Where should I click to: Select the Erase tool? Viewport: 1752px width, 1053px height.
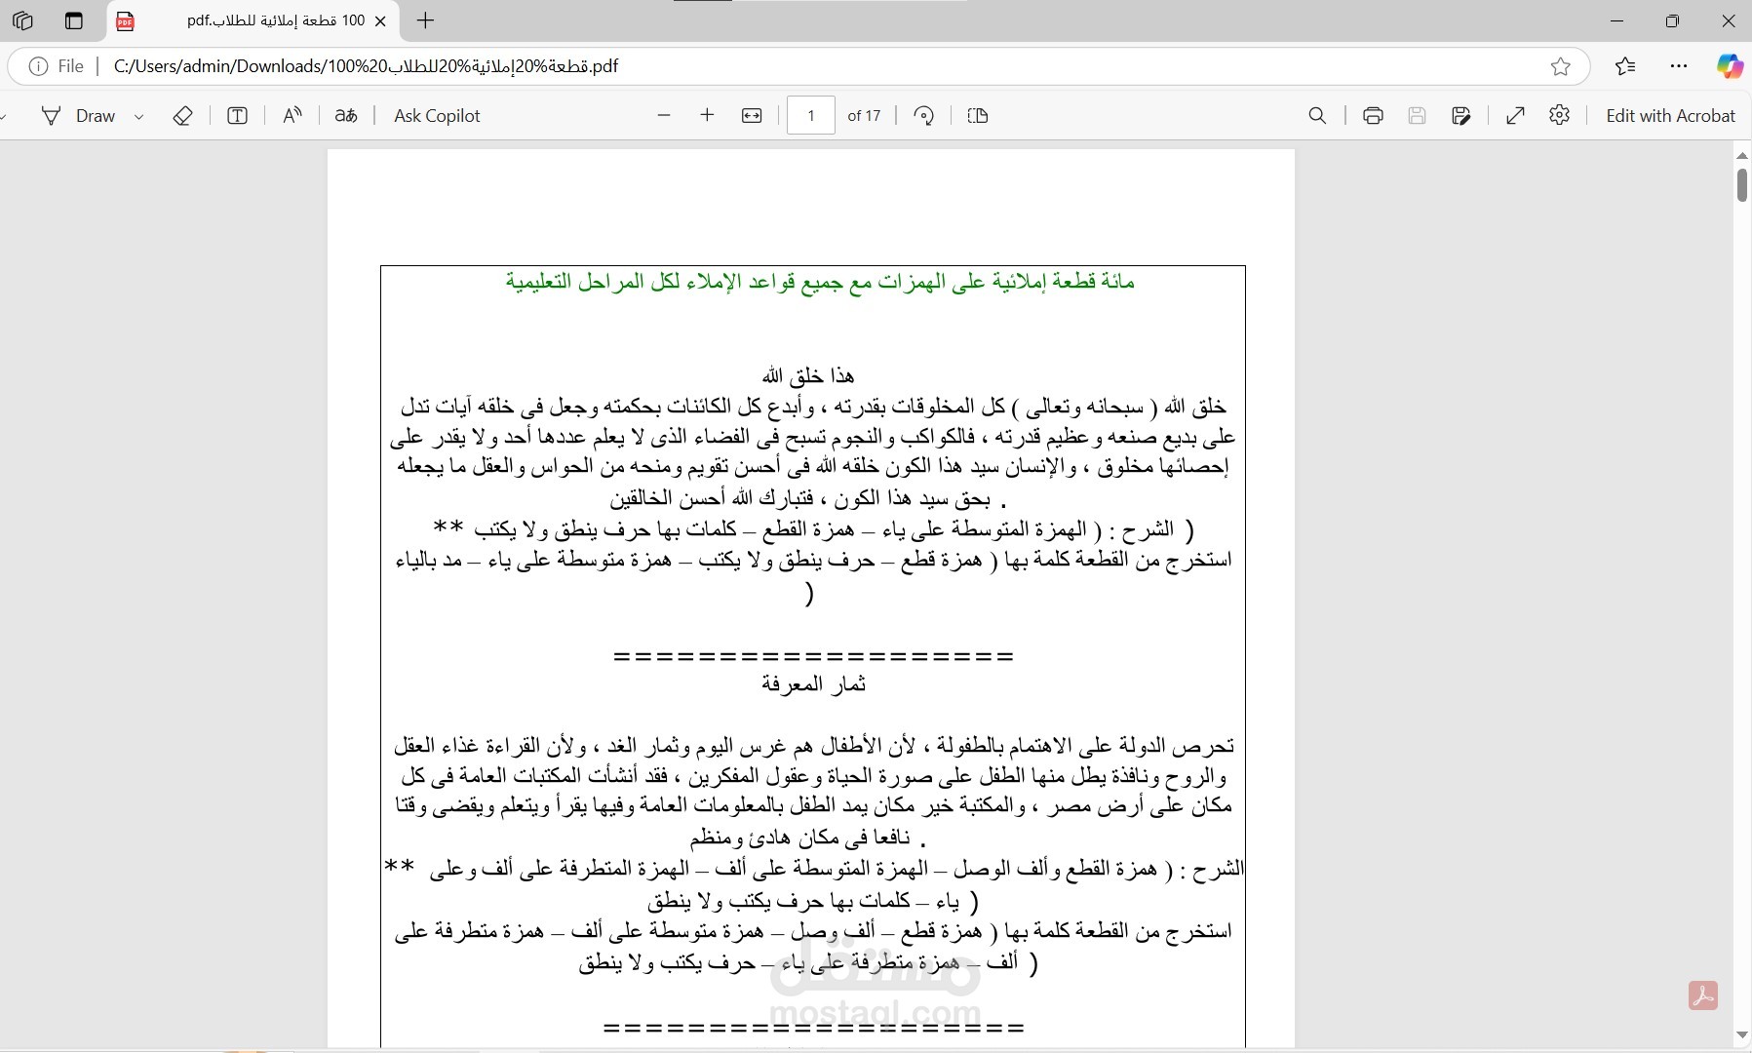182,116
